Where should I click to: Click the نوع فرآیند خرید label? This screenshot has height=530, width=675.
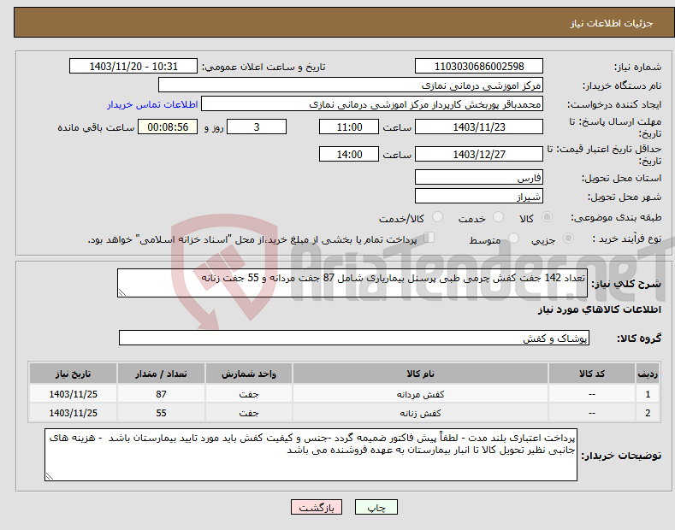click(627, 238)
